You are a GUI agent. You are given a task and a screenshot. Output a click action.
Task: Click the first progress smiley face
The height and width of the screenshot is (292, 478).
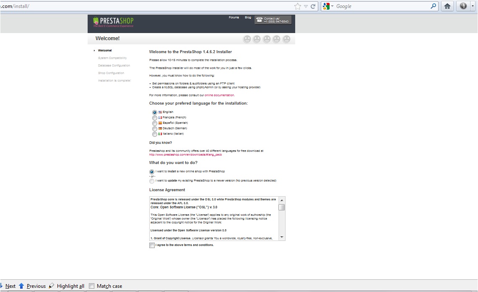(247, 39)
